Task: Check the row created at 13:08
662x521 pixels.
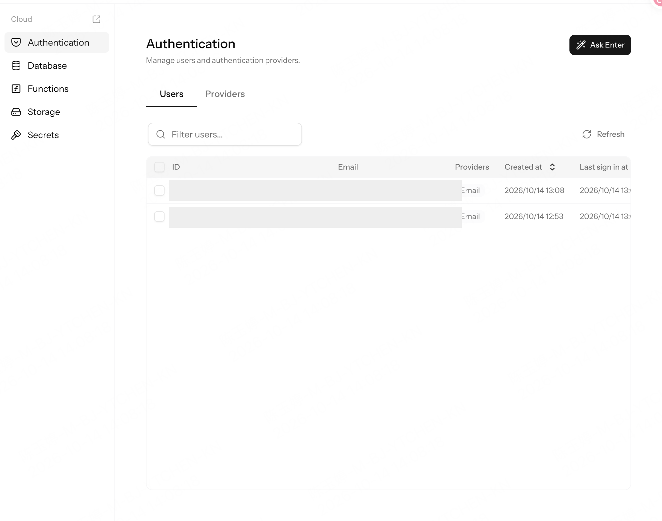Action: click(x=159, y=190)
